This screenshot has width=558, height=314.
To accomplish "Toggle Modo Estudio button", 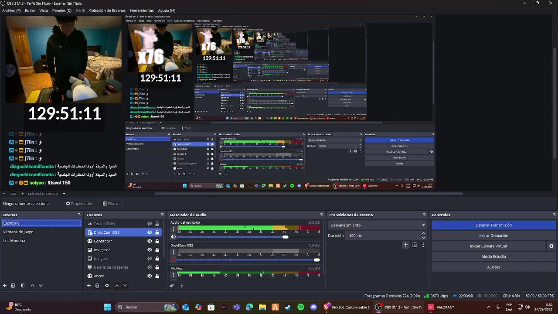I will (493, 257).
